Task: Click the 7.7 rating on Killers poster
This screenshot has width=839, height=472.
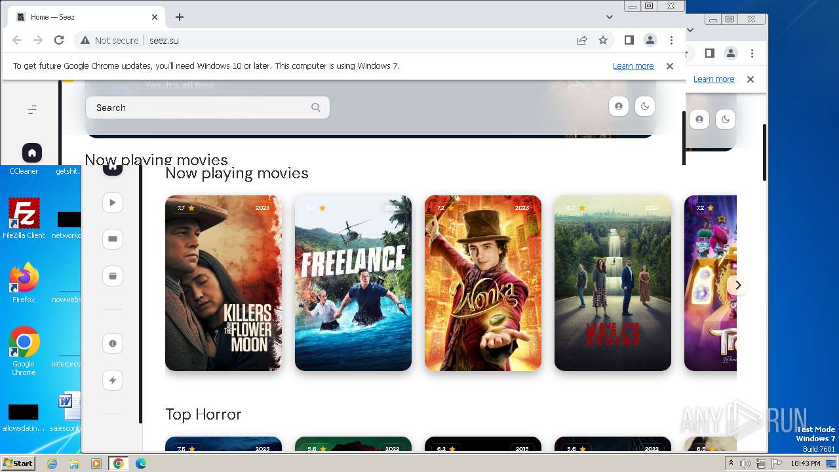Action: 186,208
